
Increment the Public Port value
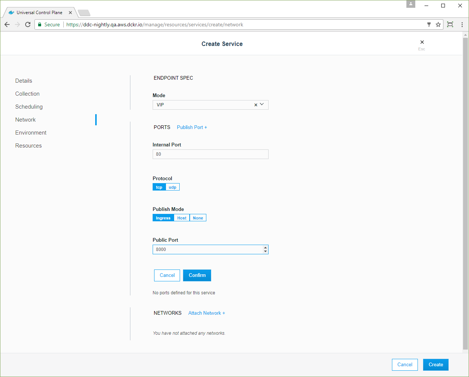pyautogui.click(x=265, y=247)
